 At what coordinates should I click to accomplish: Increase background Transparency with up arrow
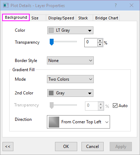tap(100, 41)
